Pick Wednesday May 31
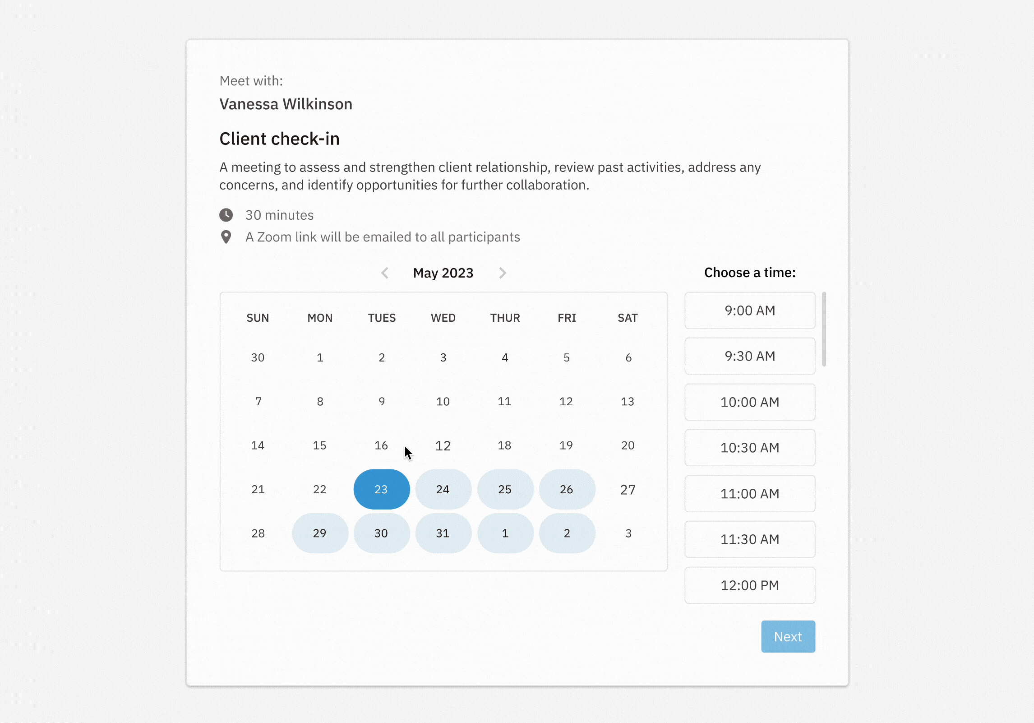 point(443,533)
